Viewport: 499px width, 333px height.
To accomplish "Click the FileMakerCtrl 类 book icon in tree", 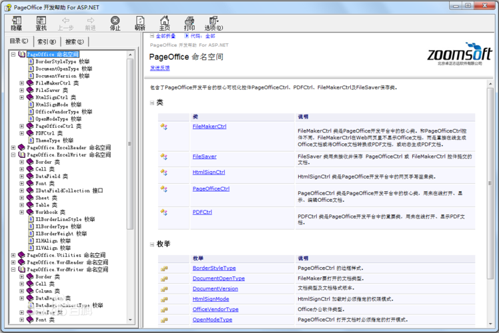I will [x=30, y=83].
